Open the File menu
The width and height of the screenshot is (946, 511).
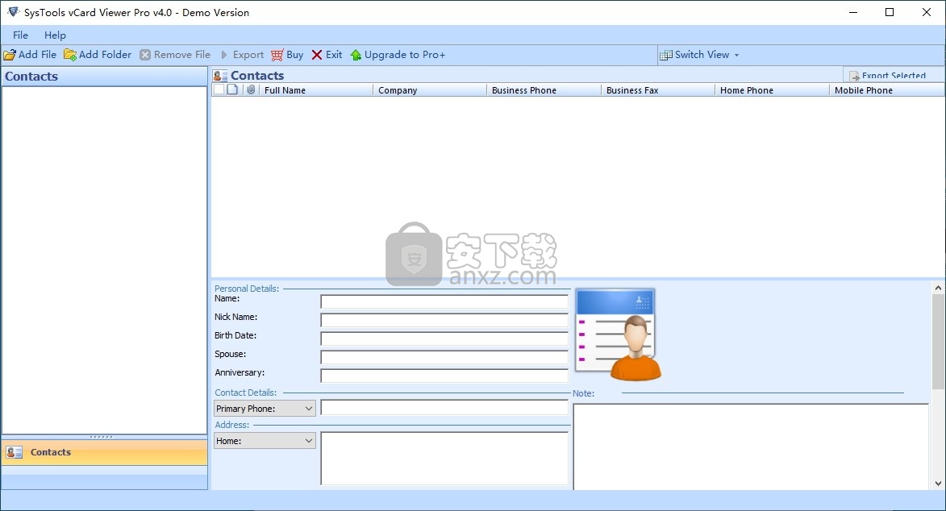point(20,35)
